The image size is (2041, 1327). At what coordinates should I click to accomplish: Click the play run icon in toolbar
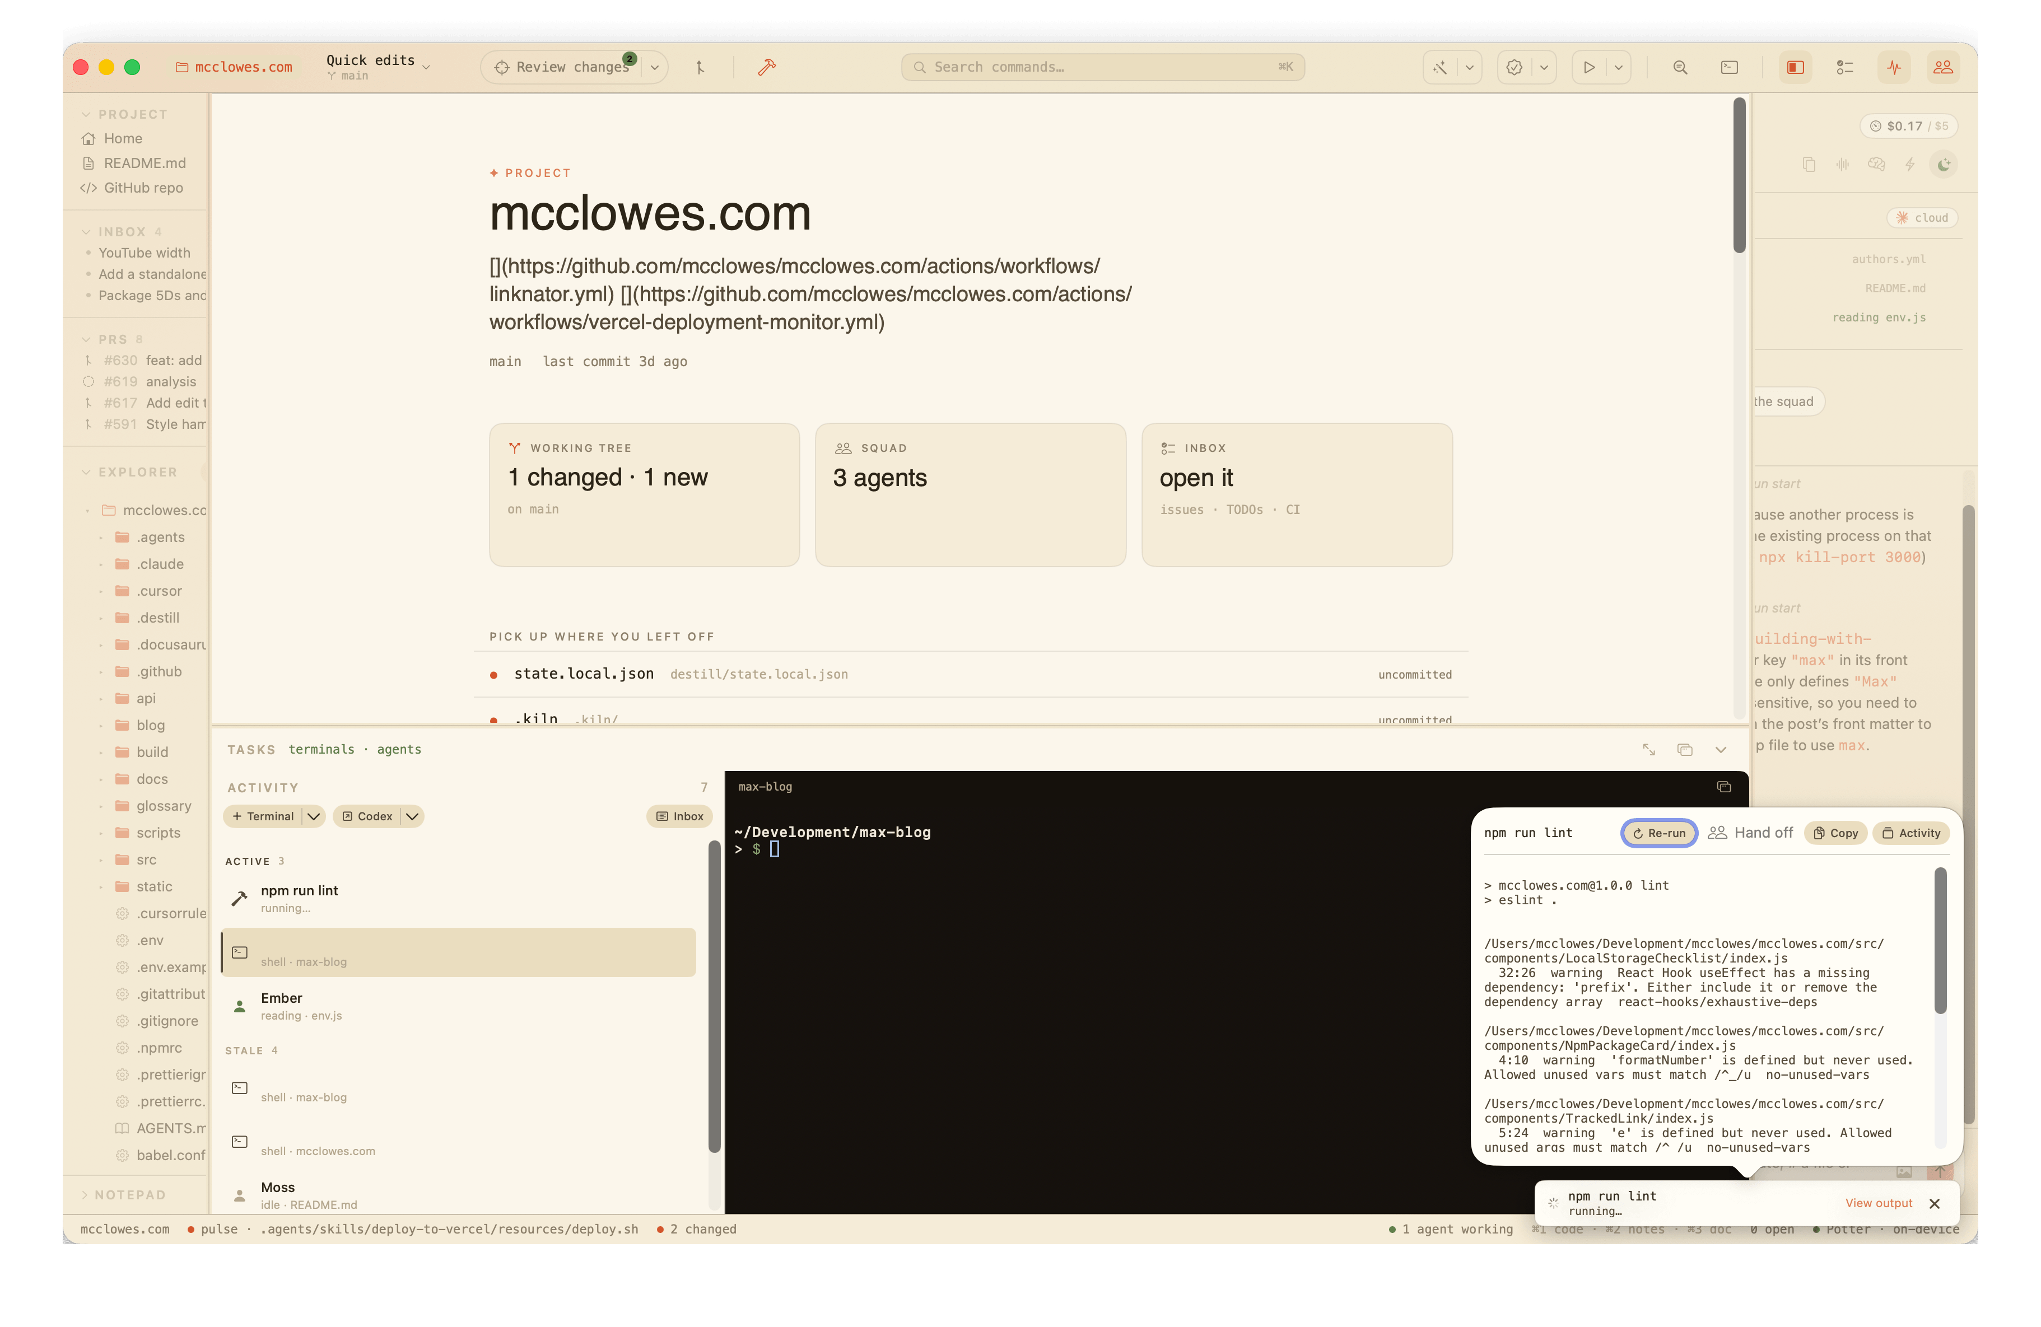[1589, 67]
